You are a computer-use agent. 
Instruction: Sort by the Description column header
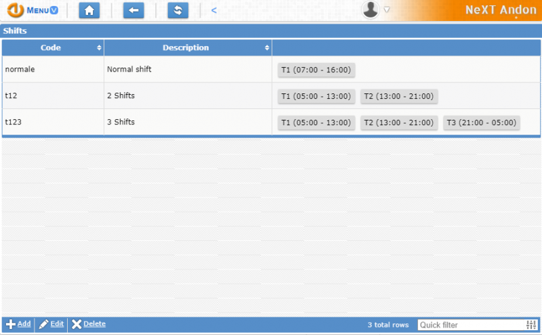click(x=186, y=48)
